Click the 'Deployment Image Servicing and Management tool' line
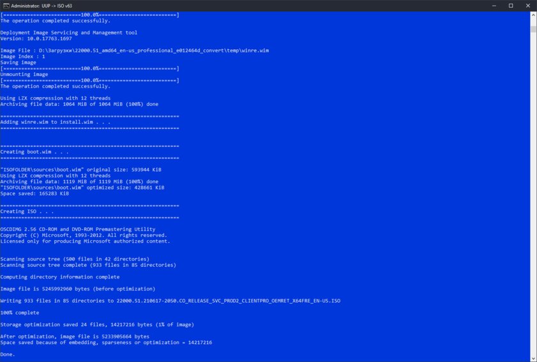Image resolution: width=537 pixels, height=362 pixels. tap(69, 33)
